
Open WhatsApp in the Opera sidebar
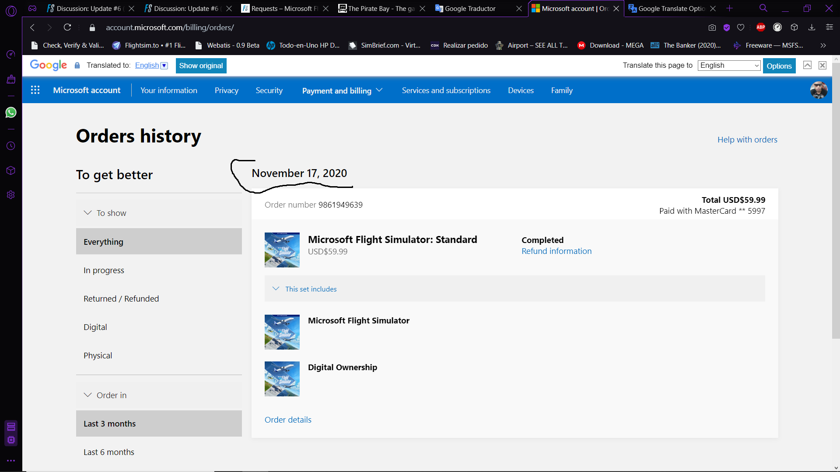11,113
